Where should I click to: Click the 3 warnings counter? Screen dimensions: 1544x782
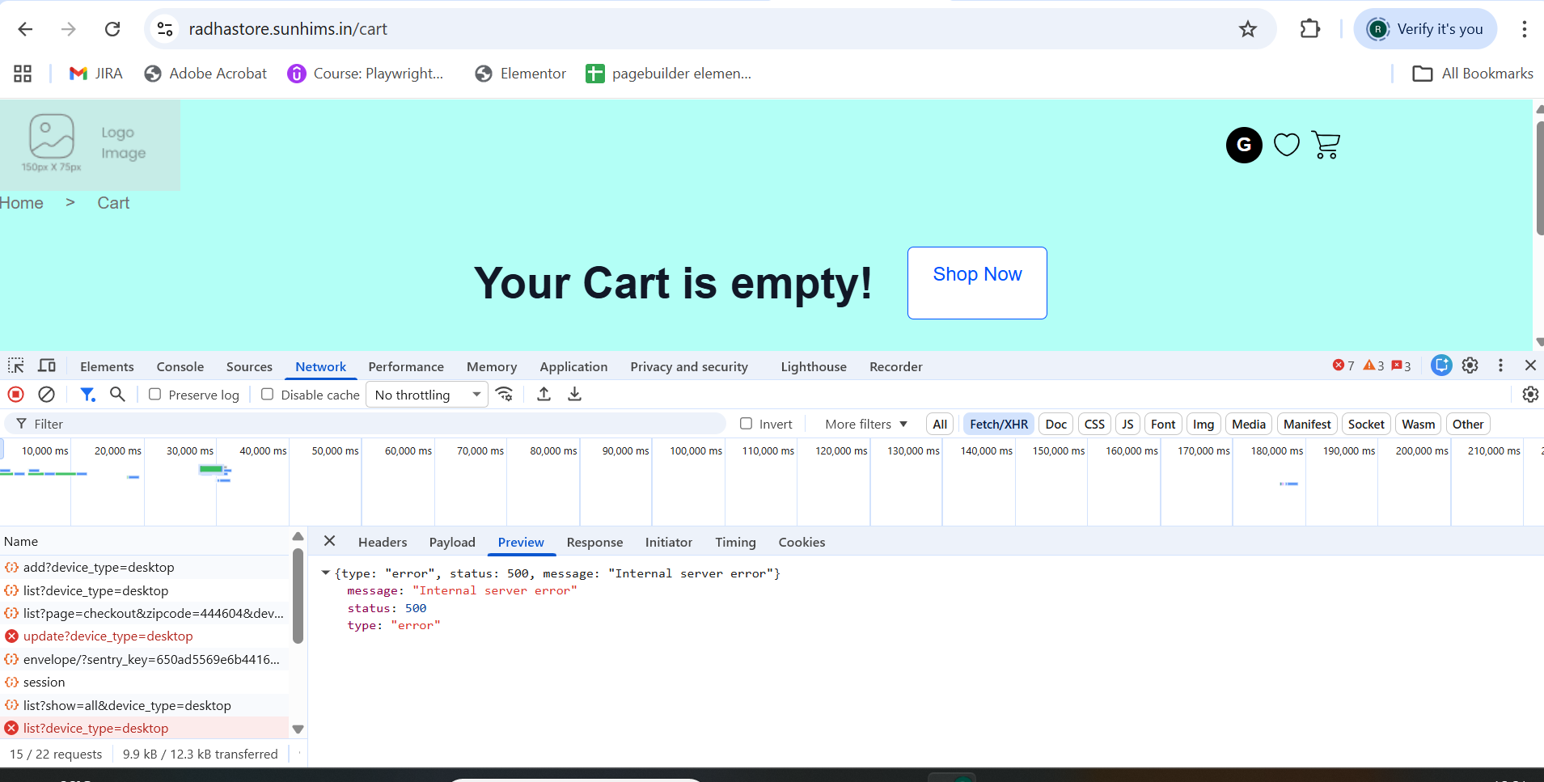1374,366
